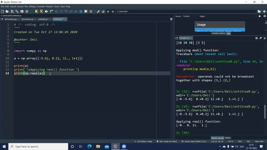Open Preferences wrench icon
Viewport: 267px width, 150px height.
pos(98,11)
